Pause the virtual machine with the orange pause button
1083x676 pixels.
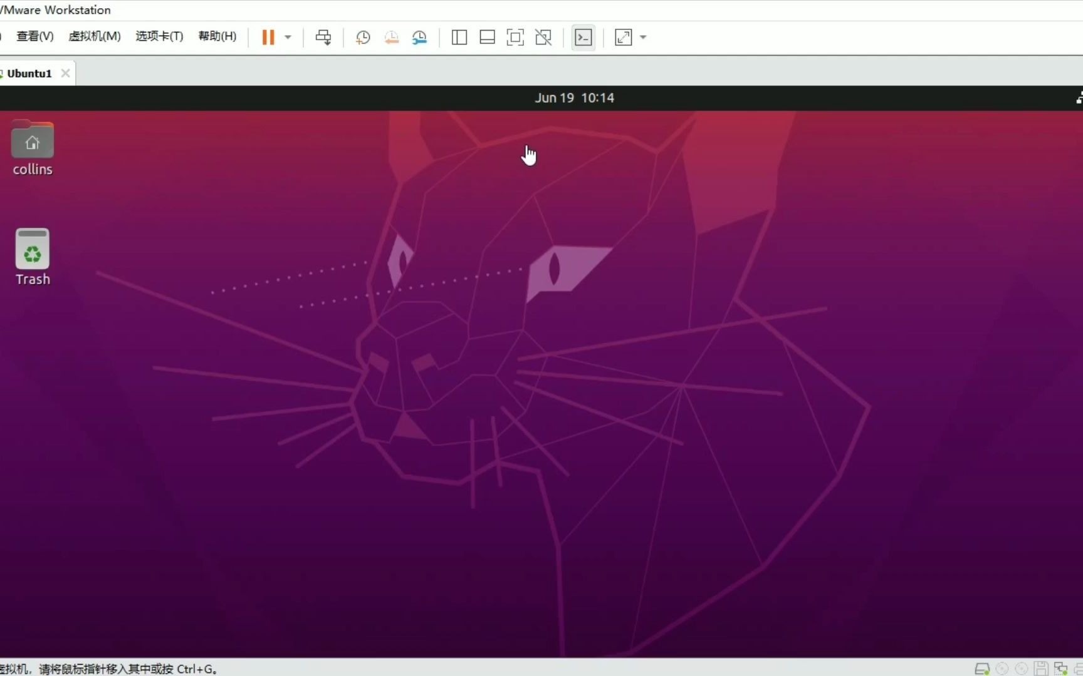click(x=268, y=38)
